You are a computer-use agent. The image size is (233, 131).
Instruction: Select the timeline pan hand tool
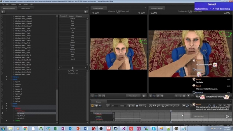137,106
